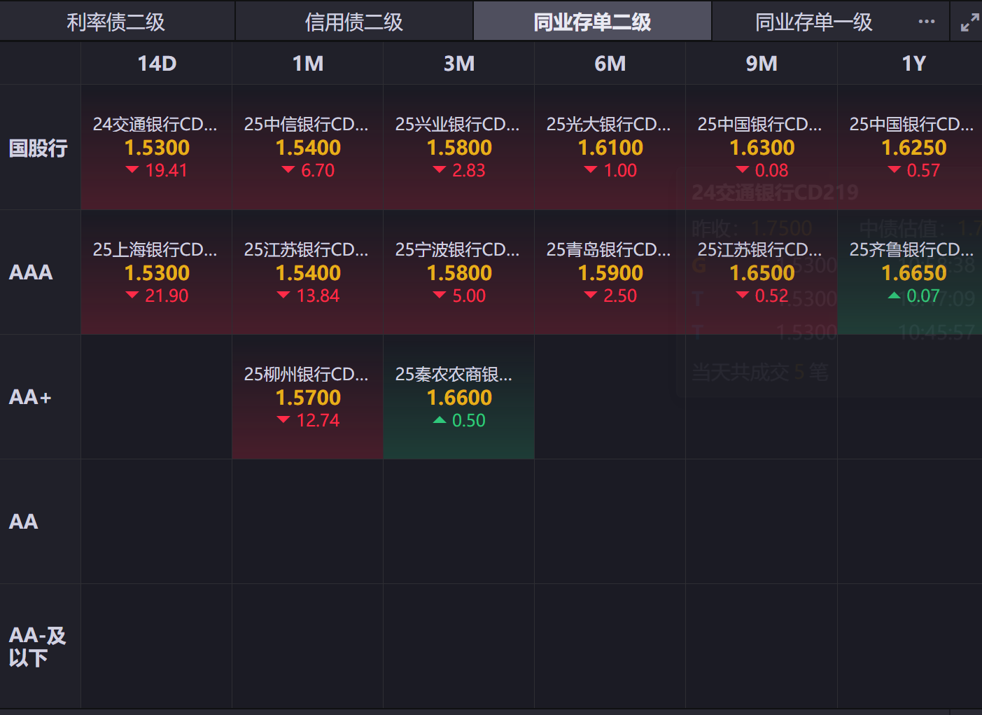
Task: Click the 1Y column header
Action: click(913, 64)
